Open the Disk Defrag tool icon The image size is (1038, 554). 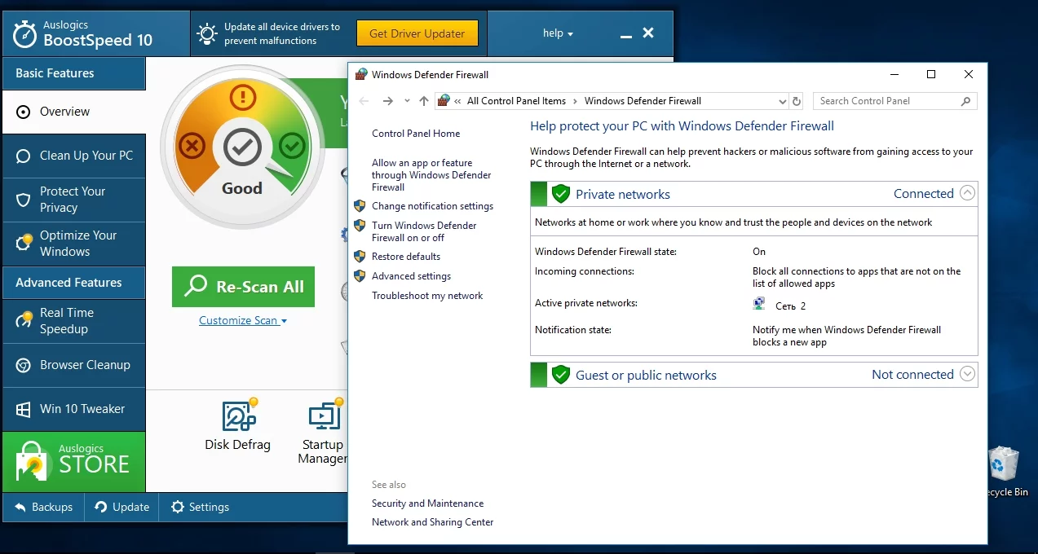pyautogui.click(x=237, y=416)
